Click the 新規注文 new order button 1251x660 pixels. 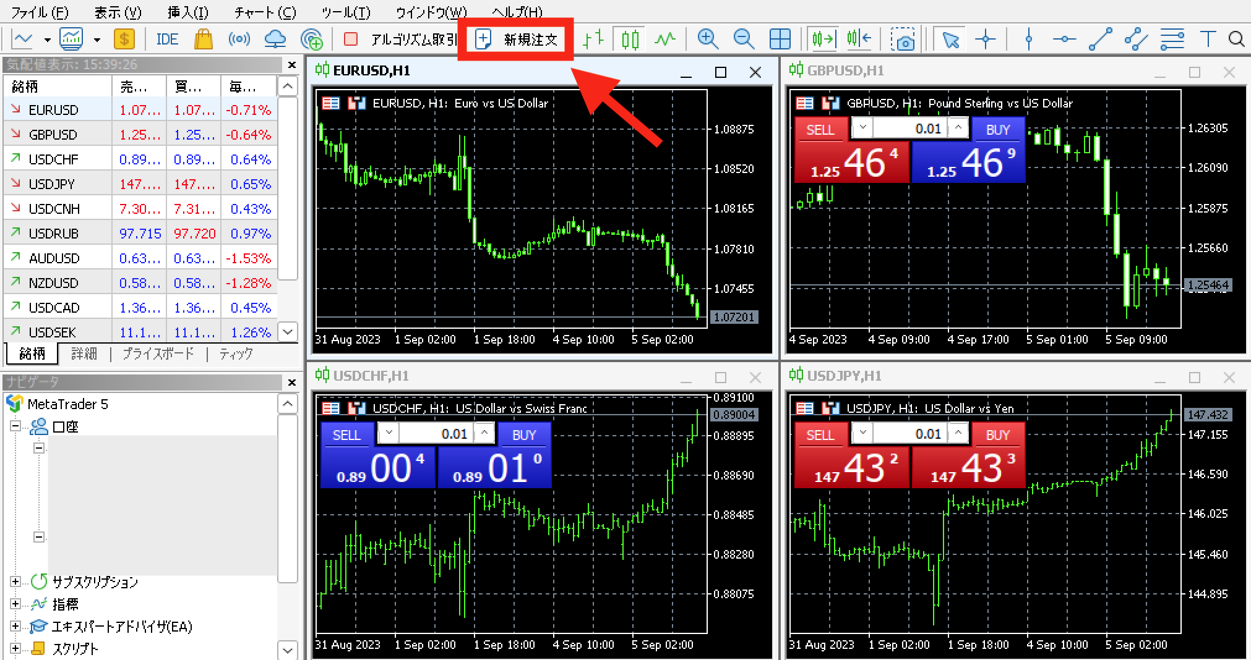[516, 40]
